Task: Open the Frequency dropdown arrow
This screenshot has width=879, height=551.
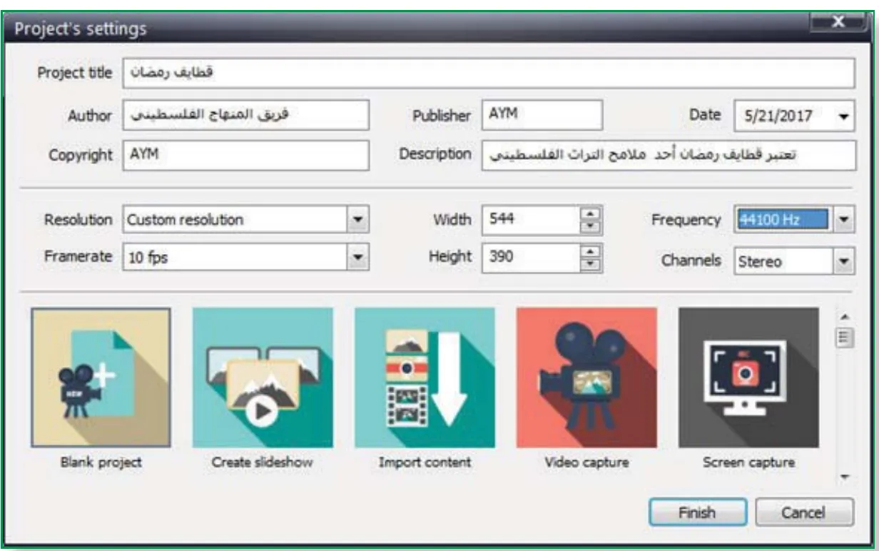Action: (844, 220)
